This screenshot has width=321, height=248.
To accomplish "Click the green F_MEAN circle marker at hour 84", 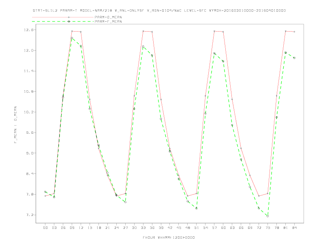I will pyautogui.click(x=294, y=58).
